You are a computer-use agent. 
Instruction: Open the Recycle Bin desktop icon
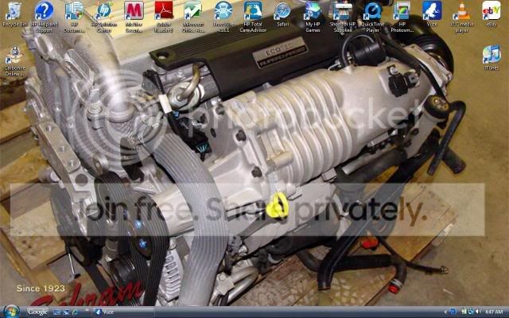coord(14,14)
